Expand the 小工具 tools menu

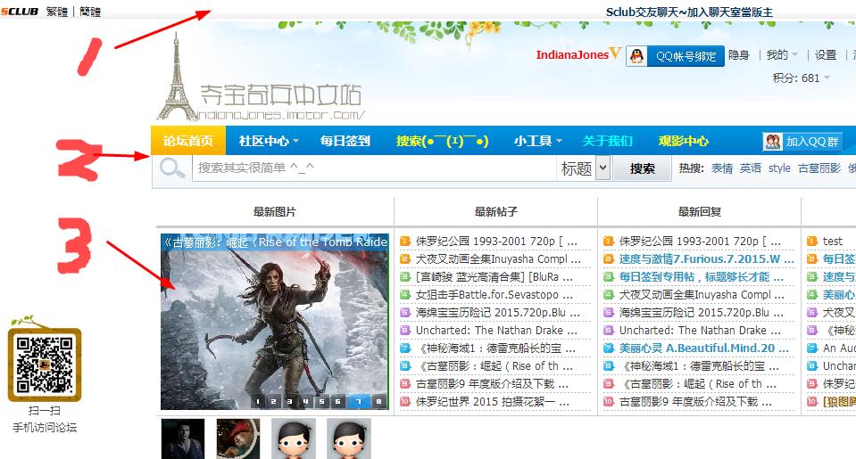tap(537, 141)
